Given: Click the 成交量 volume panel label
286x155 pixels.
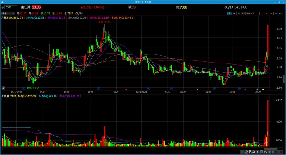Looking at the screenshot, I should click(5, 97).
